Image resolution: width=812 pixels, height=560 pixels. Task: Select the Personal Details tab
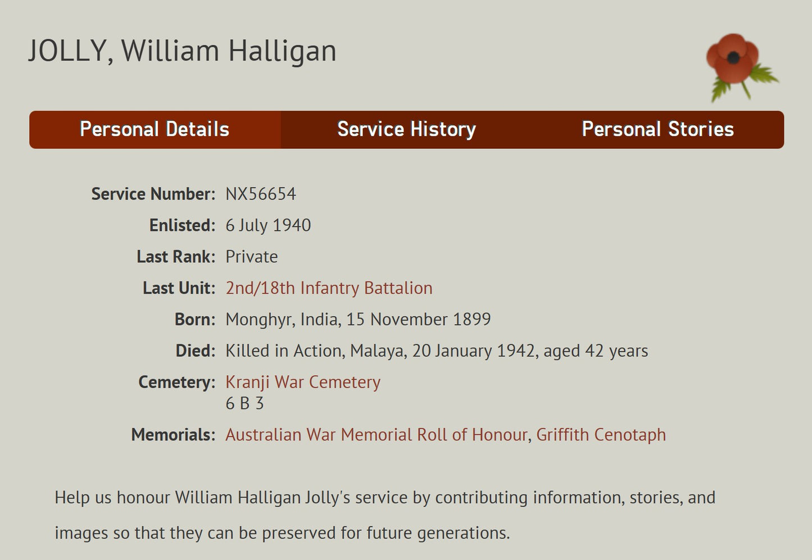(155, 129)
